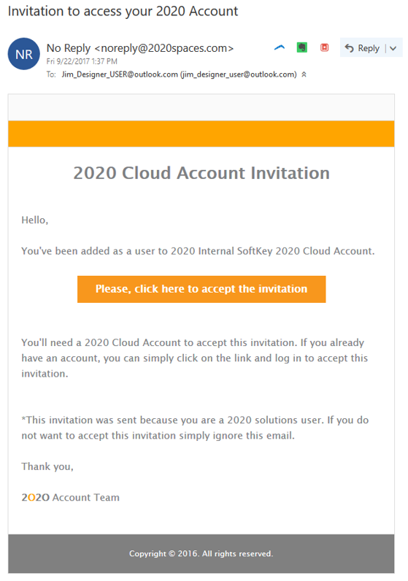Click the NR sender avatar circle
The image size is (408, 581).
(23, 54)
